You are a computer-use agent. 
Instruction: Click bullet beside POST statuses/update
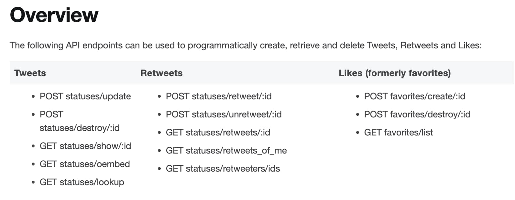[x=33, y=96]
